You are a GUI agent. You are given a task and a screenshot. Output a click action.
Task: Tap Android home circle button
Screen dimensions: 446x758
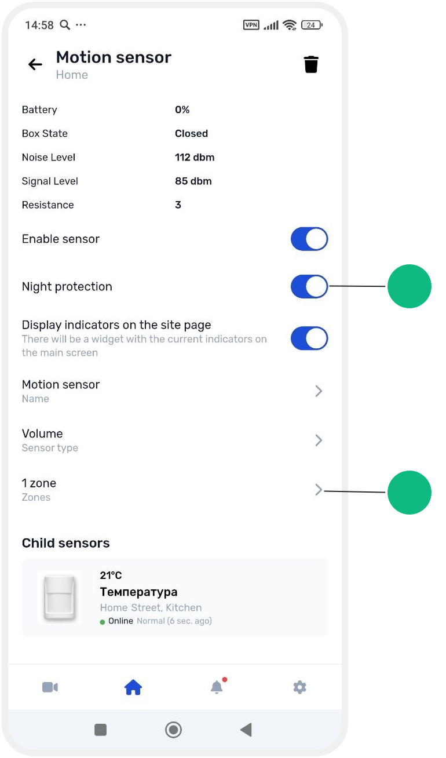(173, 730)
